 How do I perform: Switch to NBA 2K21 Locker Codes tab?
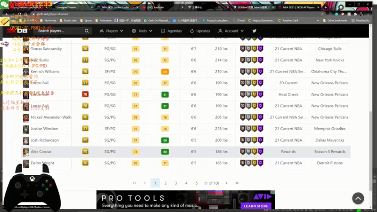coord(117,7)
